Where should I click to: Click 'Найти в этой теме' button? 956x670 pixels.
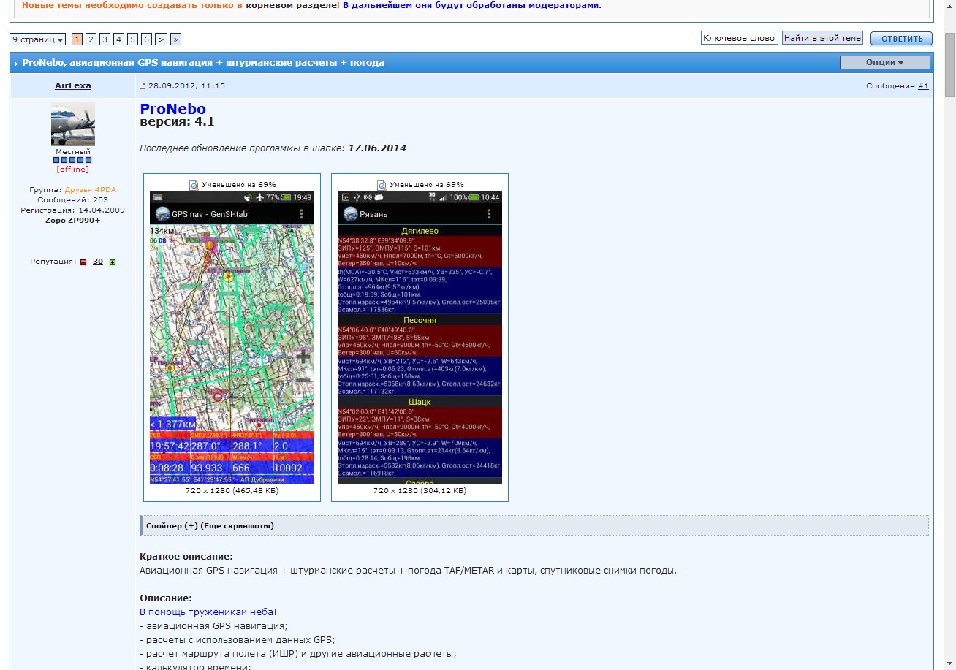(822, 38)
